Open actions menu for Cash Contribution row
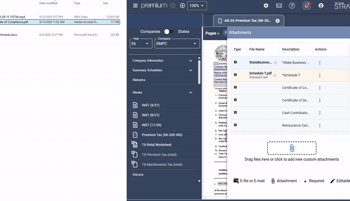This screenshot has height=201, width=350. pos(320,113)
